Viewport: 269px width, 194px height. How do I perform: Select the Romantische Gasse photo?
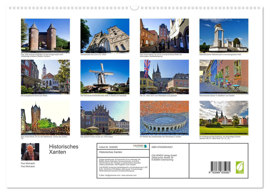click(224, 77)
